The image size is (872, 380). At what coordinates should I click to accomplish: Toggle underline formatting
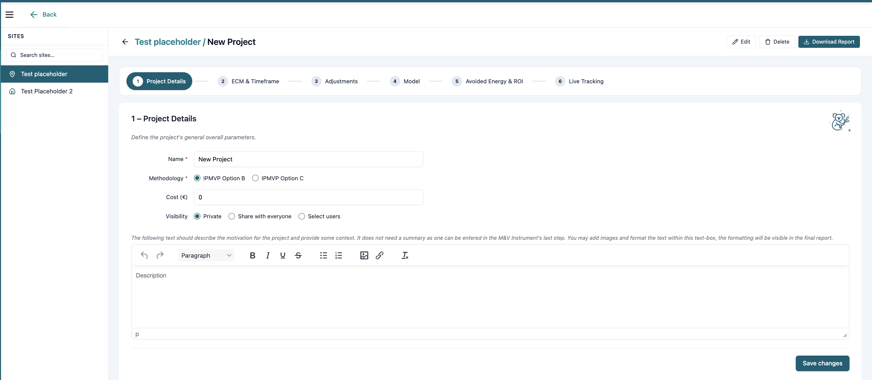[x=283, y=256]
